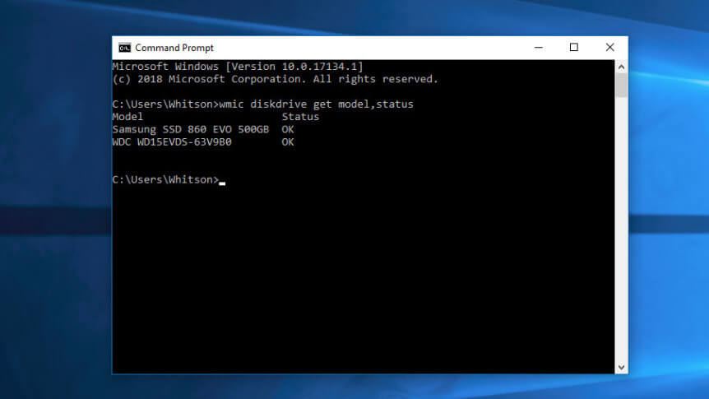Screen dimensions: 709x399
Task: Click the Status column header text
Action: [x=300, y=117]
